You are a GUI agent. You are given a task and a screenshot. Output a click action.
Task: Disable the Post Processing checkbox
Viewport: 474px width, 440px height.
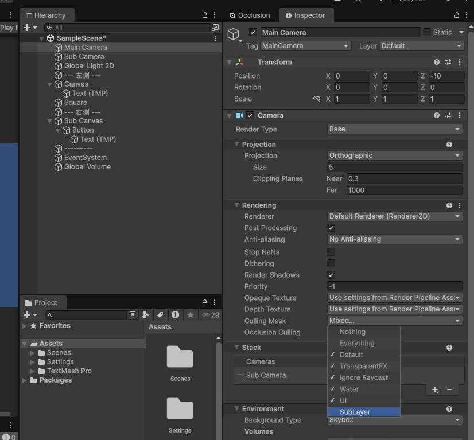331,228
